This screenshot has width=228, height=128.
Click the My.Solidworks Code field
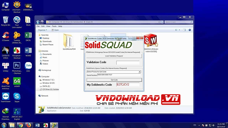pyautogui.click(x=128, y=84)
